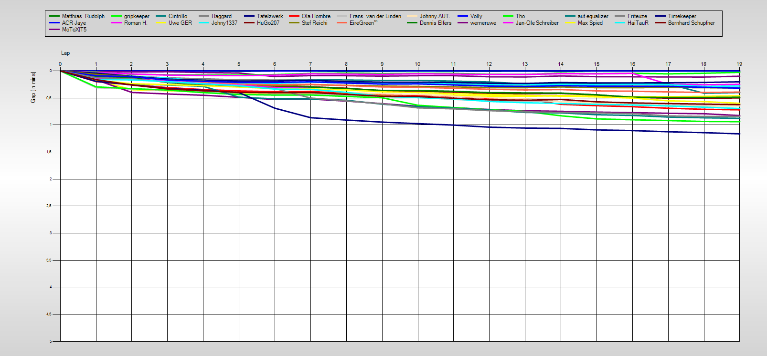Click the 4.5 gap axis label
Screen dimensions: 767x356
coord(50,314)
